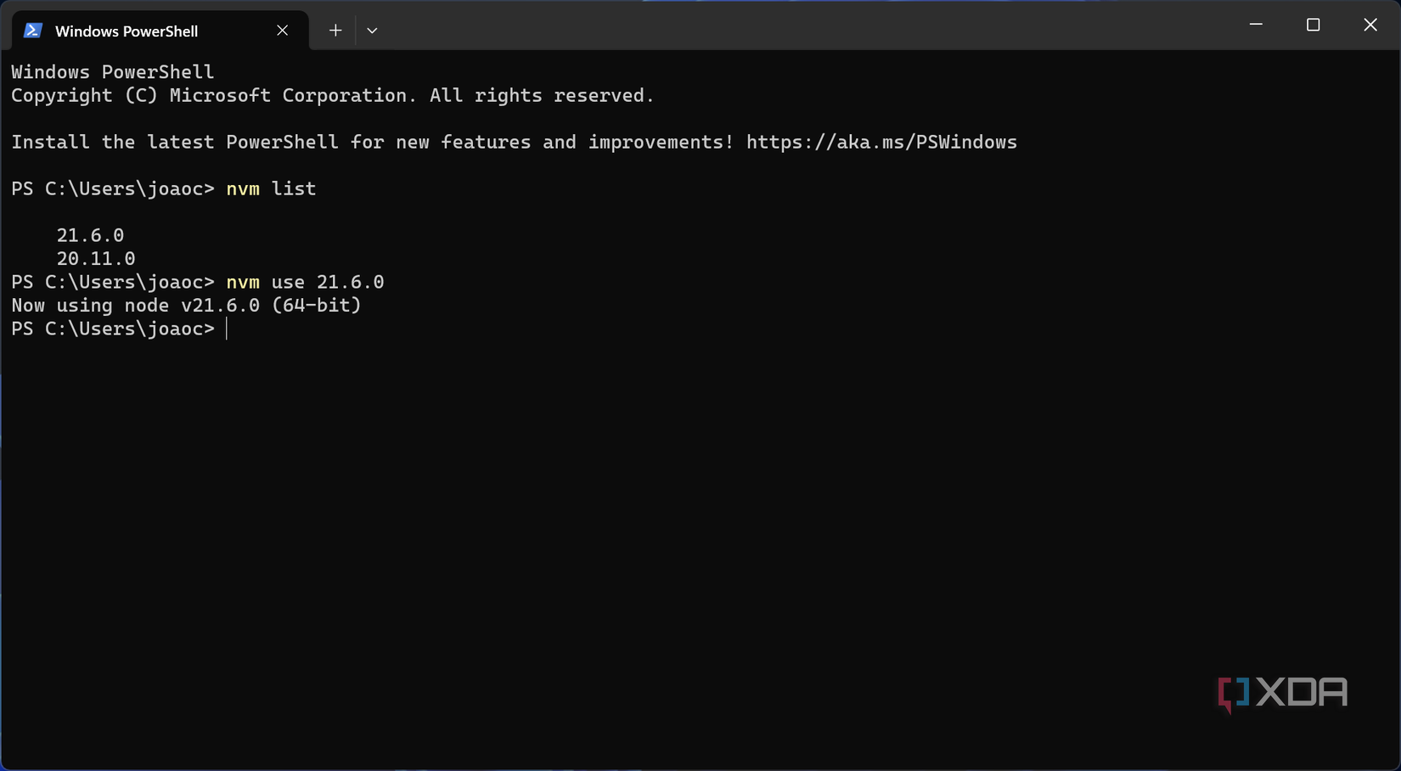Close the terminal window
1401x771 pixels.
tap(1370, 25)
